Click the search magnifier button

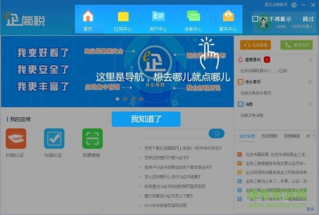(216, 133)
